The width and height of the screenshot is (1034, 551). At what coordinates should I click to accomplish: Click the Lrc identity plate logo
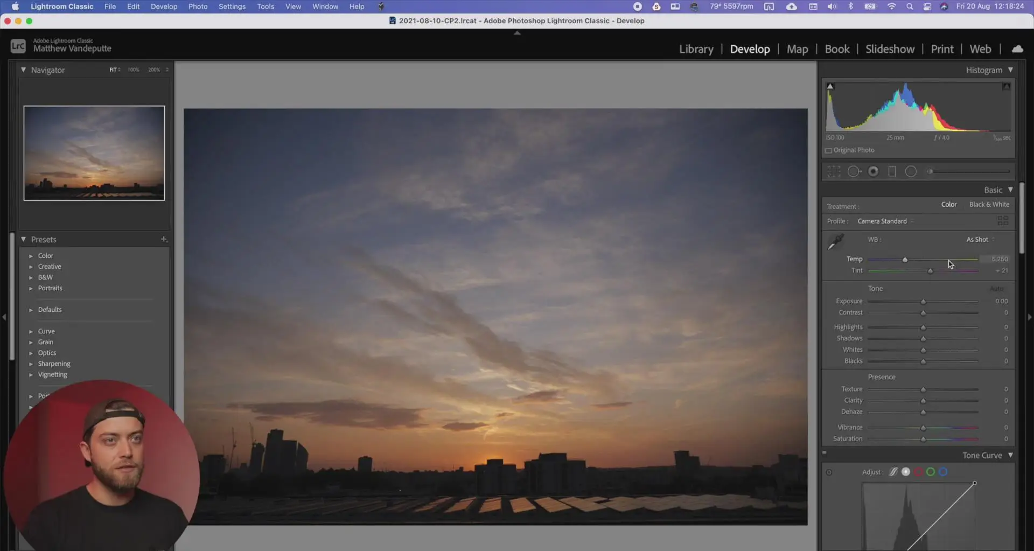pos(18,46)
